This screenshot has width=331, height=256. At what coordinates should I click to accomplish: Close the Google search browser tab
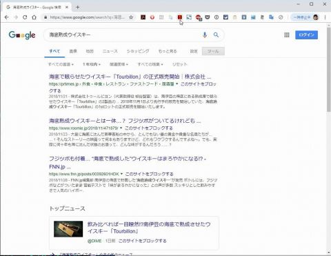[67, 8]
